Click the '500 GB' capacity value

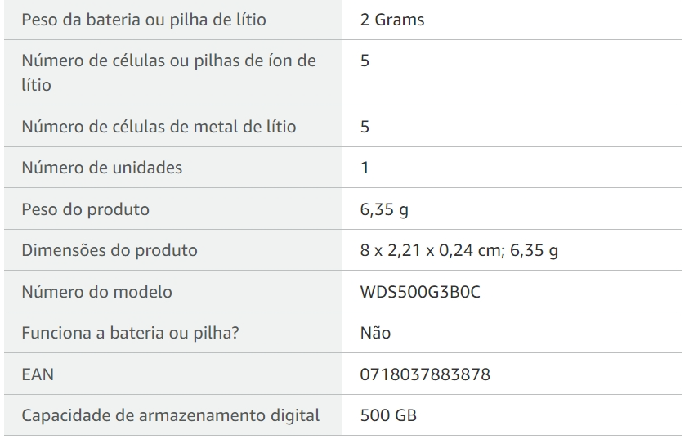click(x=388, y=415)
